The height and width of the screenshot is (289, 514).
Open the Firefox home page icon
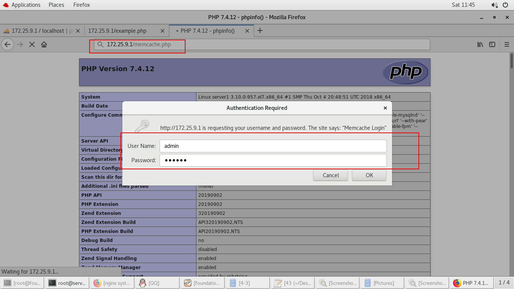point(44,44)
